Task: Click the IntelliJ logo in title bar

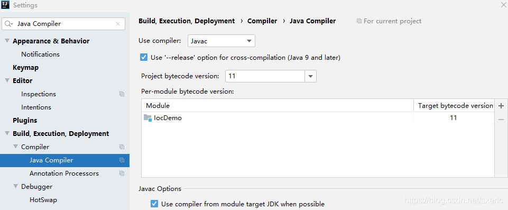Action: 5,5
